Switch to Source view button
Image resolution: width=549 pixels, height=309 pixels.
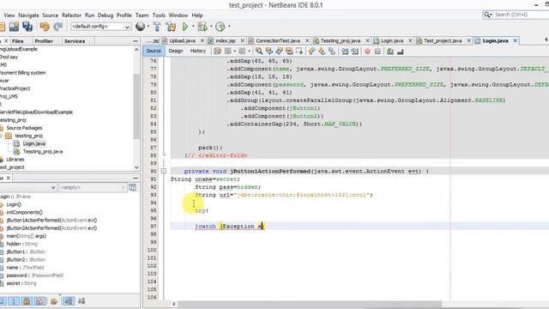(154, 51)
